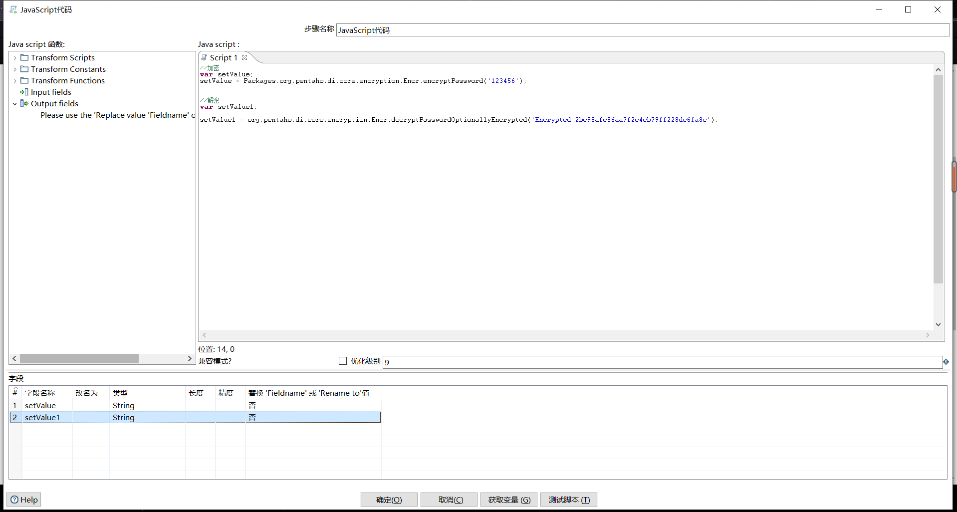Click the 测试脚本 button to test the script
The width and height of the screenshot is (957, 512).
coord(568,499)
